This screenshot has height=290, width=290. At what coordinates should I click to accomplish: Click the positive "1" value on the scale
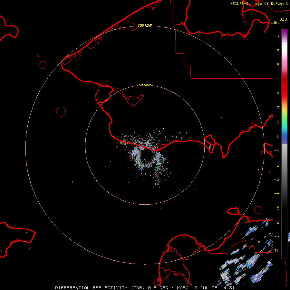point(278,122)
